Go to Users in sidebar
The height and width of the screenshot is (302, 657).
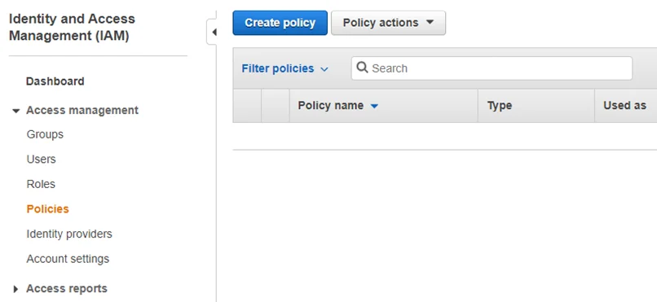(41, 160)
